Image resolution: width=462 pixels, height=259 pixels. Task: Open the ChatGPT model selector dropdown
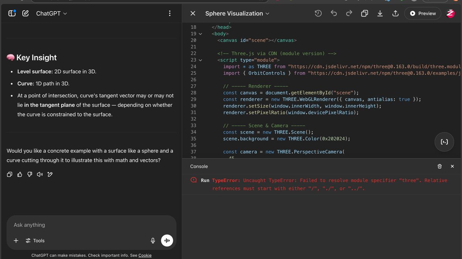click(52, 13)
